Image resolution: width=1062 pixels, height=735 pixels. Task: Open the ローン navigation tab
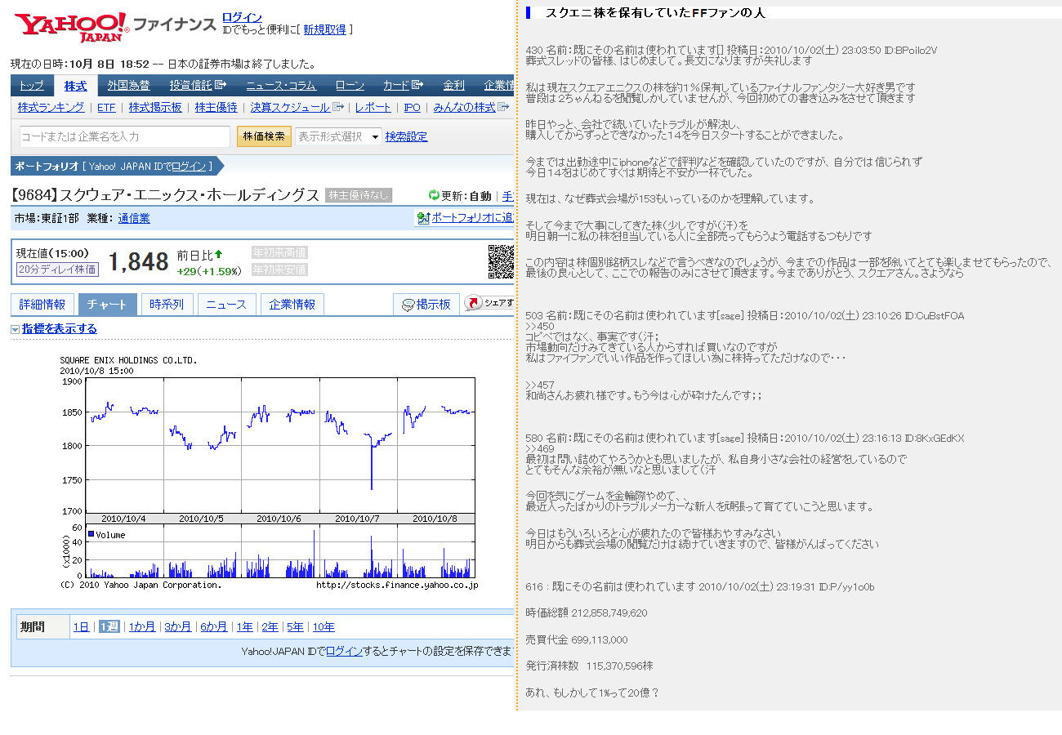[350, 85]
